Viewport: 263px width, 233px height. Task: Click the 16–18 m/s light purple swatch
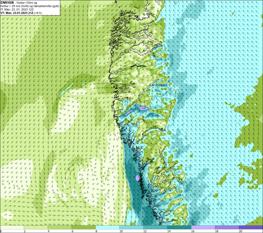tap(203, 227)
